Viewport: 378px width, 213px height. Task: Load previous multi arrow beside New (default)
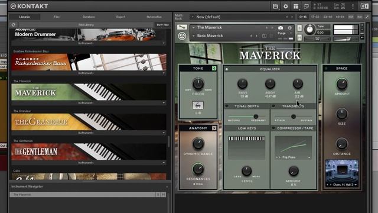click(286, 17)
